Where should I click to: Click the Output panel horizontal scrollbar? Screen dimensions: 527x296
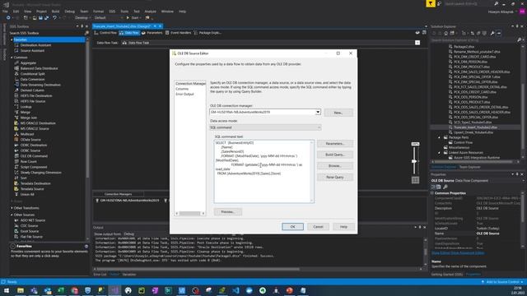pyautogui.click(x=258, y=269)
